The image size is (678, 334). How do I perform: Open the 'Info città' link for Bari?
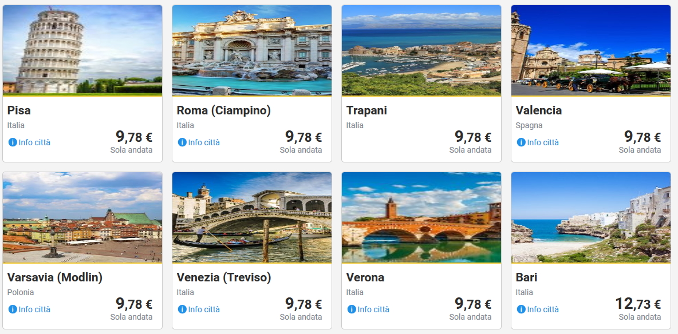543,309
